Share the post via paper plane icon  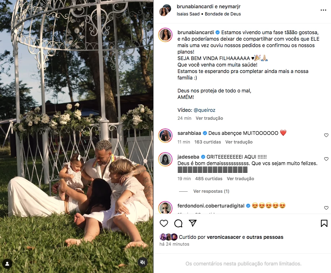click(193, 223)
